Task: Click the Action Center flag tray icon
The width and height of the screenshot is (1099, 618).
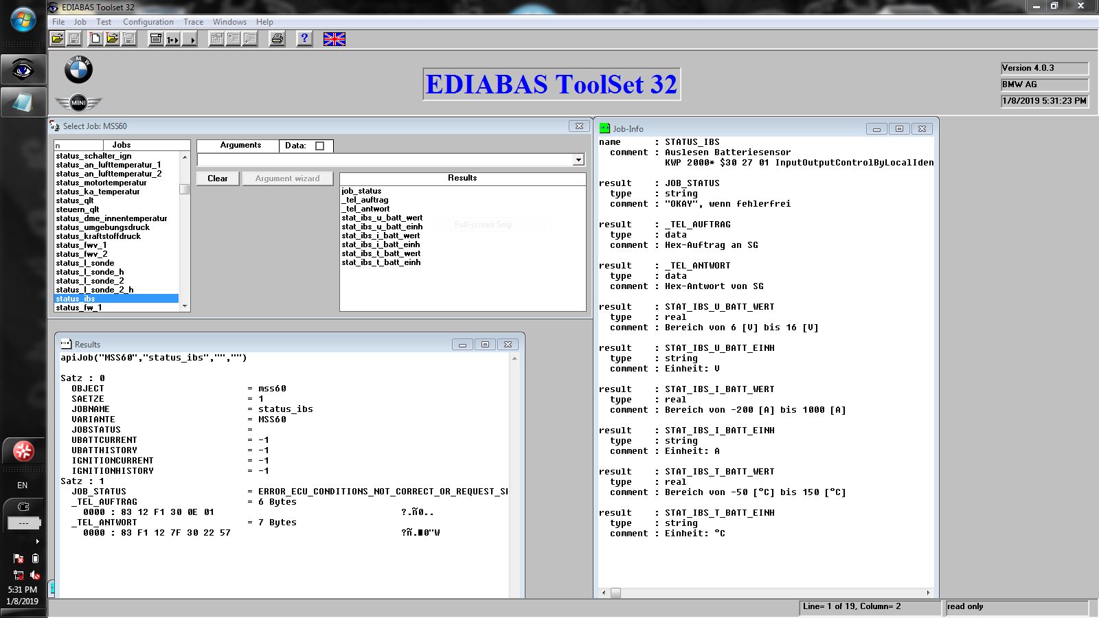Action: 19,559
